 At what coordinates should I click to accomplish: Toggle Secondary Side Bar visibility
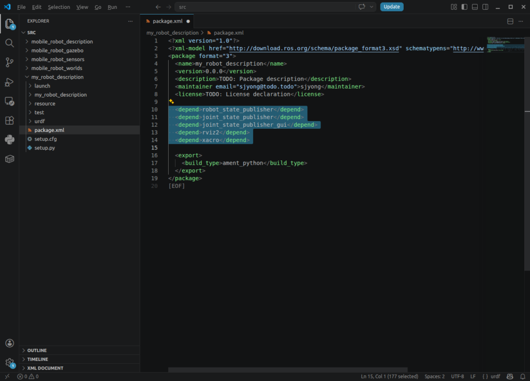[x=485, y=7]
